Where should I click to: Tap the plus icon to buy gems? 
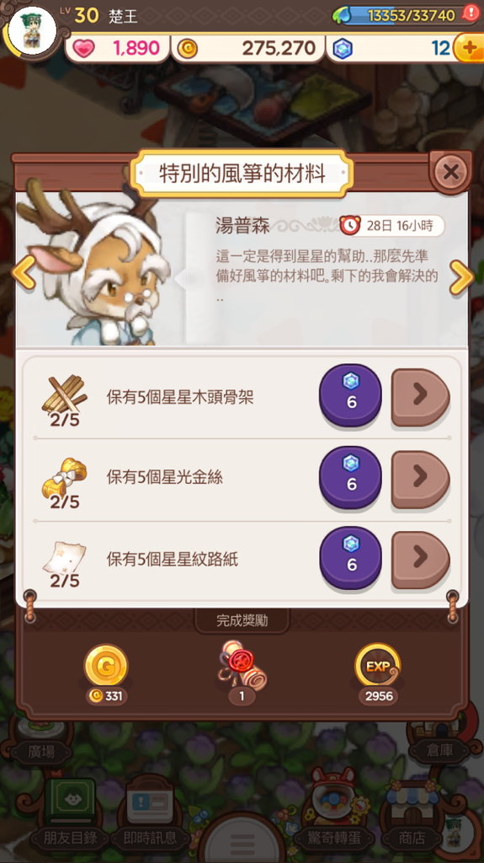tap(469, 48)
